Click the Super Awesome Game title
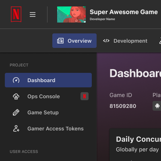Screen dimensions: 161x161 [x=124, y=12]
